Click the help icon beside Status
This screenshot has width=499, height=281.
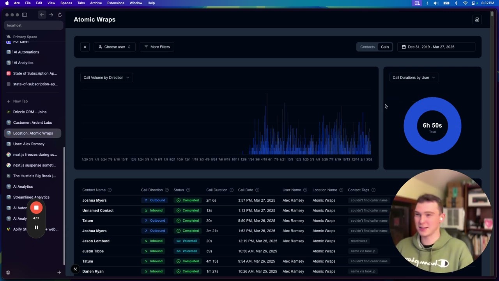coord(188,190)
